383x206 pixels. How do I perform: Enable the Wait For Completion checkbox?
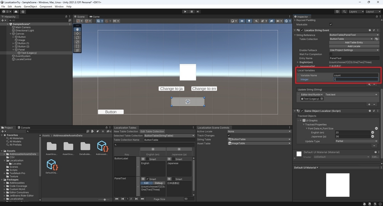pyautogui.click(x=331, y=54)
